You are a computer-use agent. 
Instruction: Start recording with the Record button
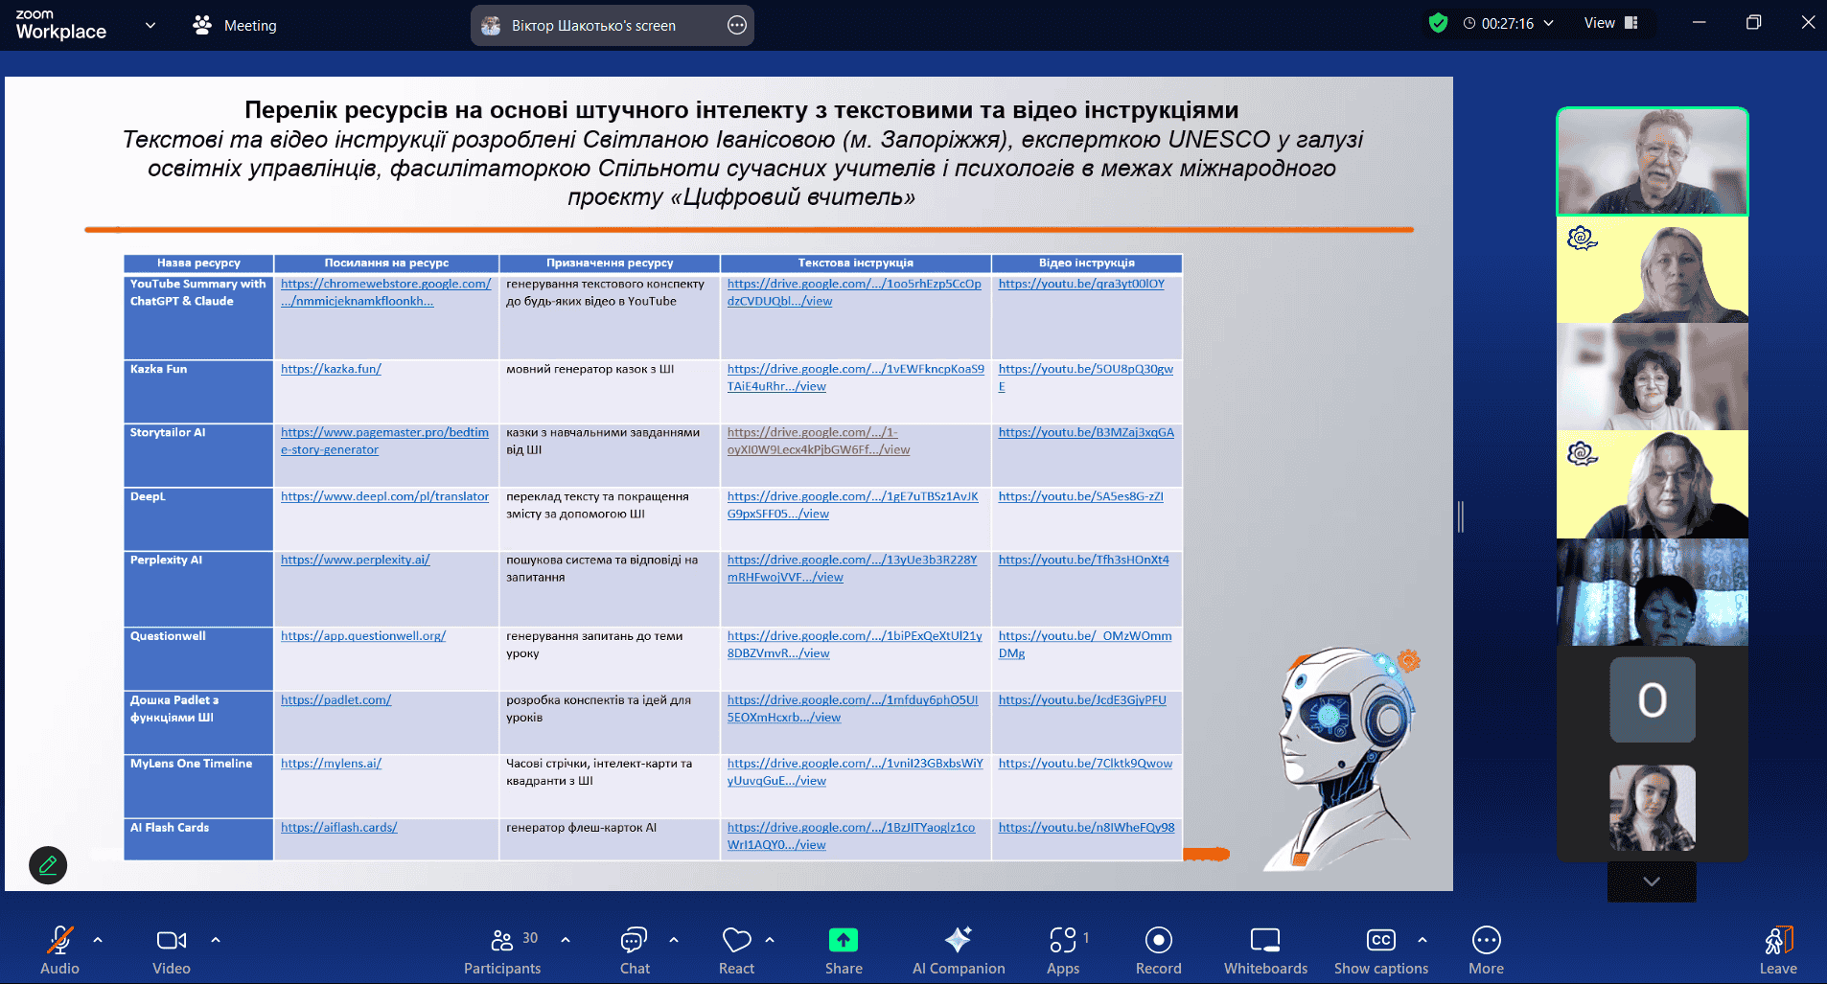point(1158,950)
